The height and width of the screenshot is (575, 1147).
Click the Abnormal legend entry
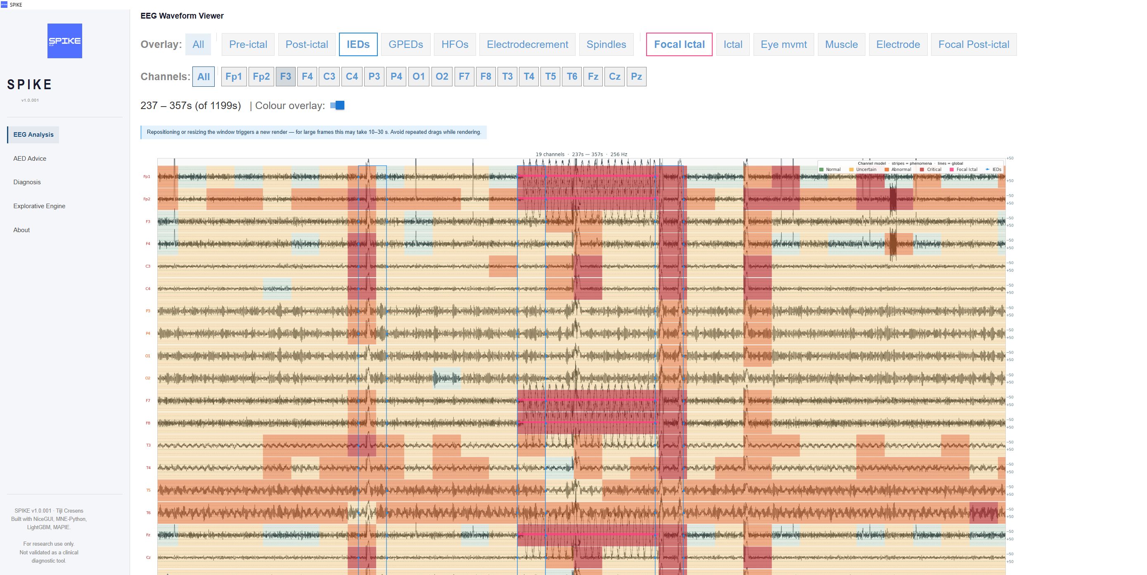[x=898, y=170]
